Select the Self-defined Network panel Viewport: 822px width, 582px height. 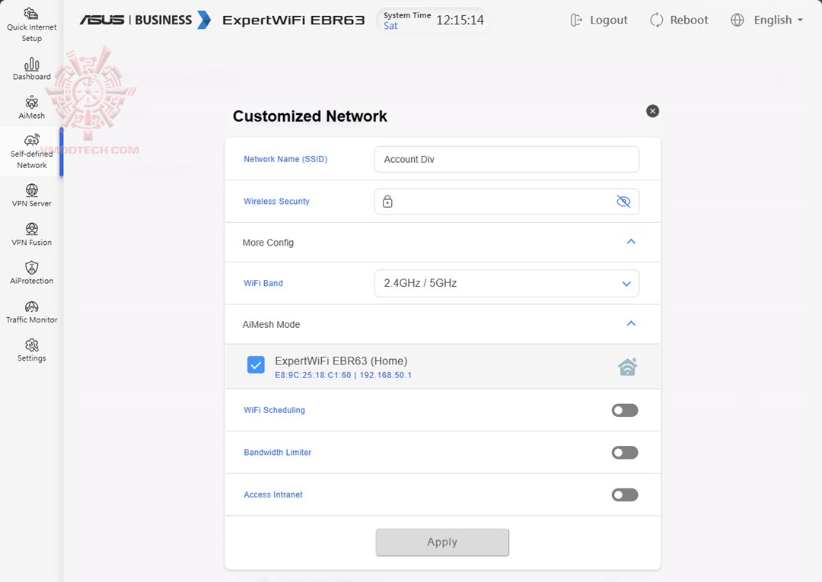tap(31, 152)
